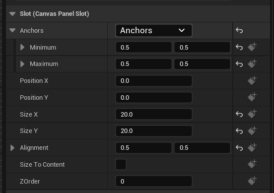Collapse the Anchors property group

pos(12,30)
